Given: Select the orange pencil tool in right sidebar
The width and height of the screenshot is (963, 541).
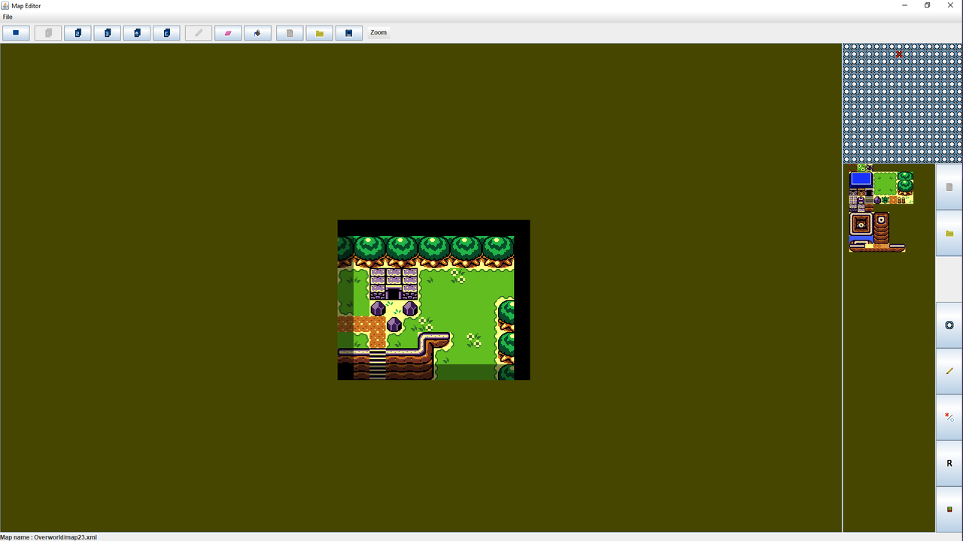Looking at the screenshot, I should pos(949,371).
